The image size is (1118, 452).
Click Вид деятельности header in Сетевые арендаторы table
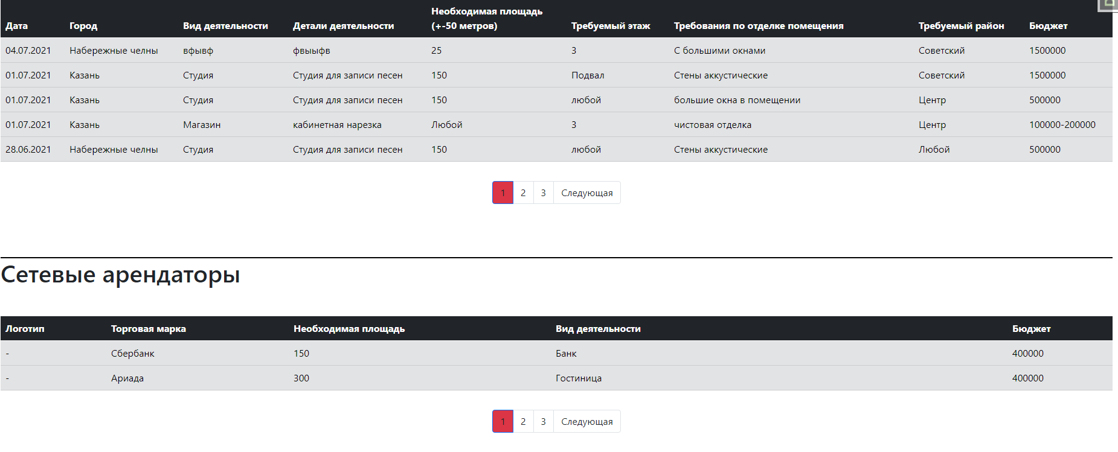598,329
